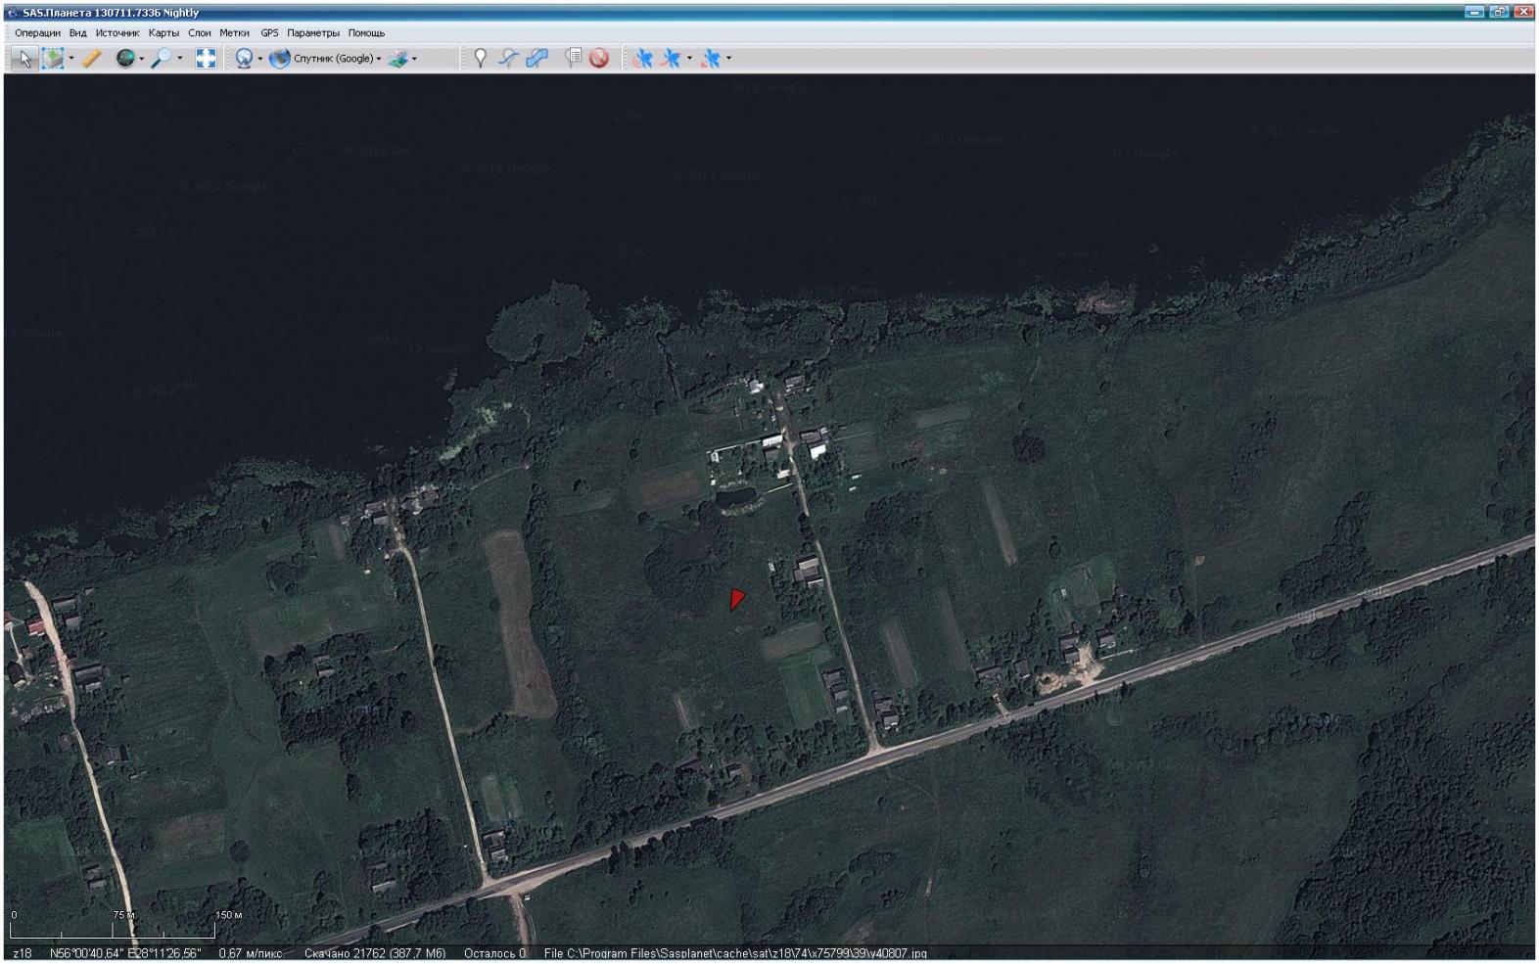This screenshot has width=1539, height=964.
Task: Click the Параметры menu item
Action: click(x=312, y=33)
